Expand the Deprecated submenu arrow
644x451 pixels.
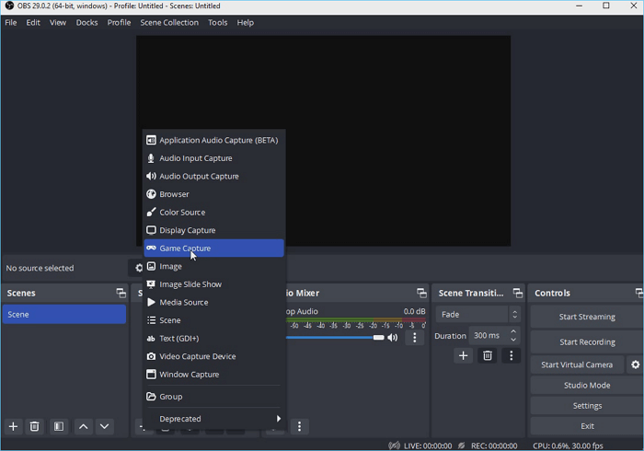279,419
